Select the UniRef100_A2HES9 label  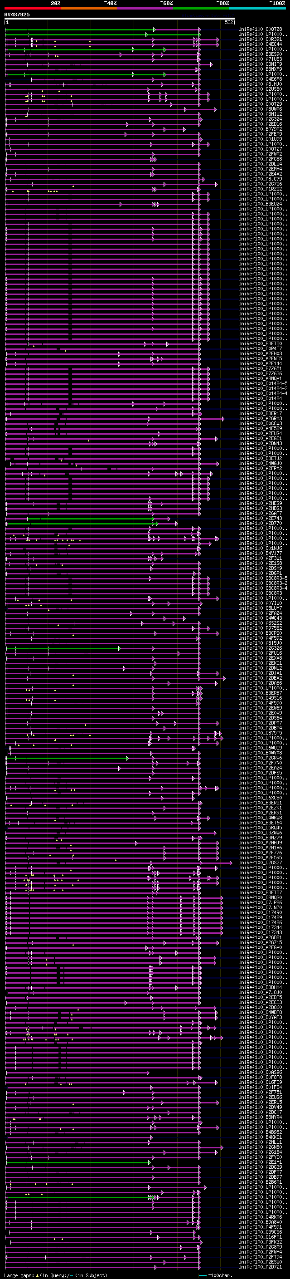(260, 504)
